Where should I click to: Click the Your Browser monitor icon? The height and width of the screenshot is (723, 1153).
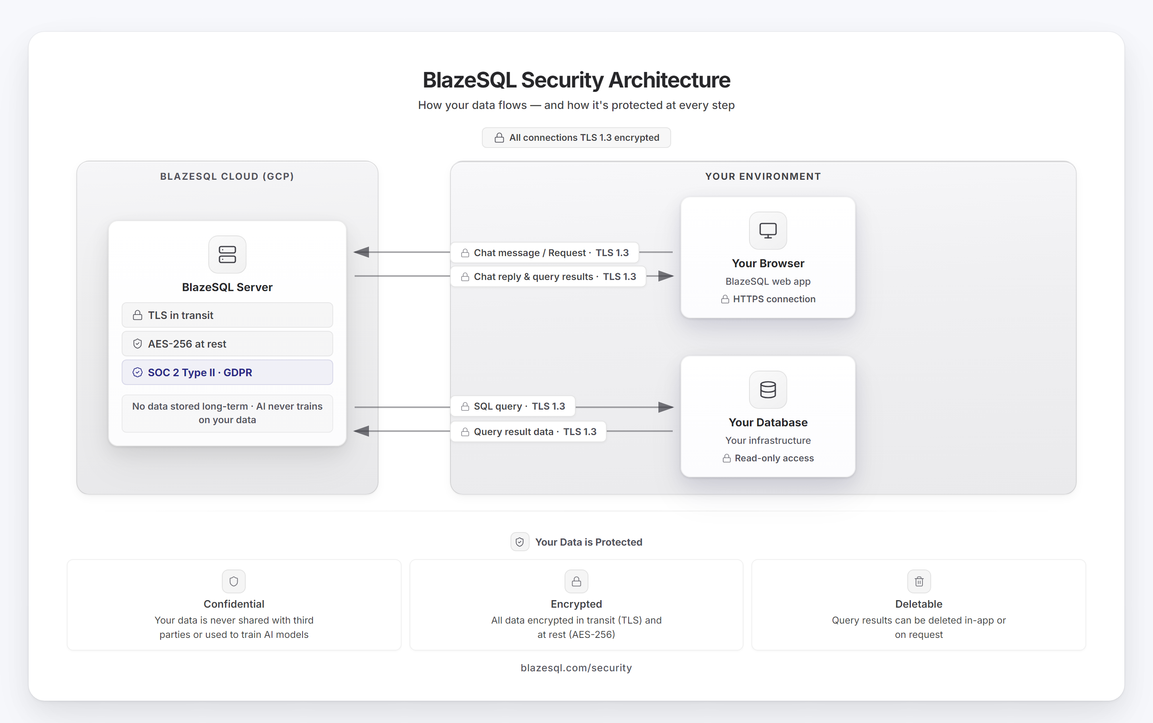(x=768, y=231)
